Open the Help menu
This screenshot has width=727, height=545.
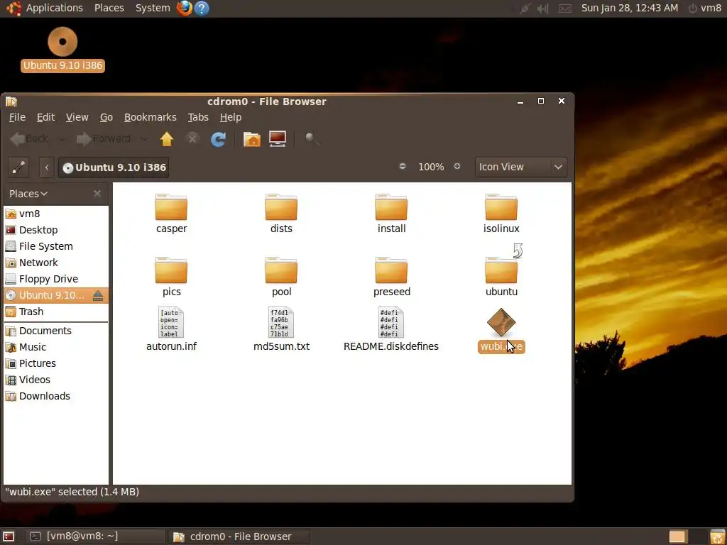(x=231, y=117)
